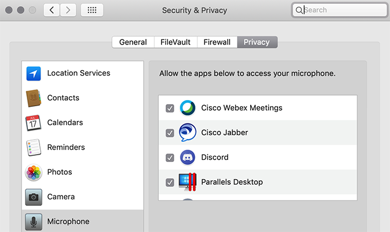Viewport: 390px width, 232px height.
Task: Show all preferences grid button
Action: pos(92,10)
